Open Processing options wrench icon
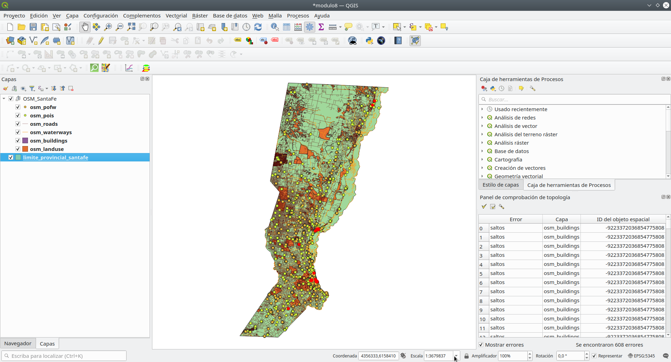This screenshot has height=362, width=671. coord(532,88)
